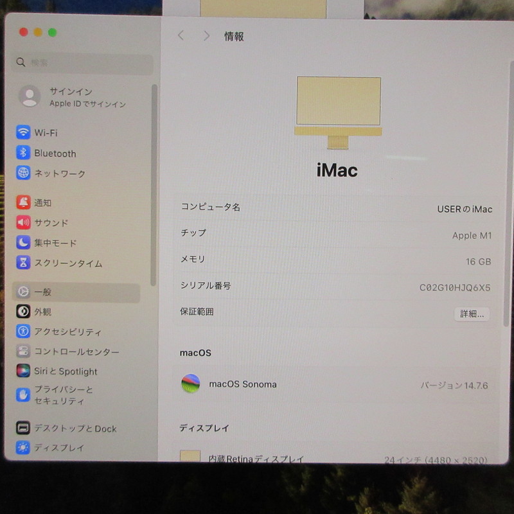Screen dimensions: 514x514
Task: Click the 16 GB memory value
Action: 478,261
